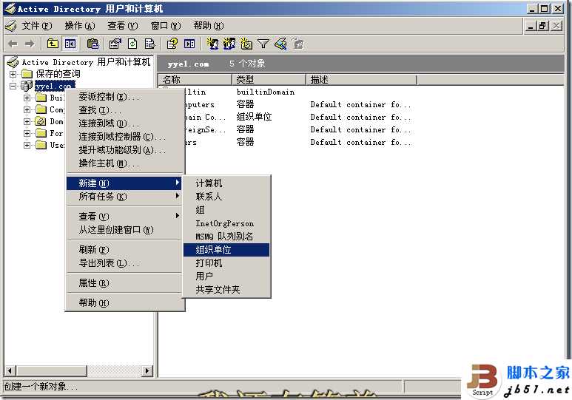Click the Forward arrow toolbar icon
The width and height of the screenshot is (572, 400).
(30, 44)
